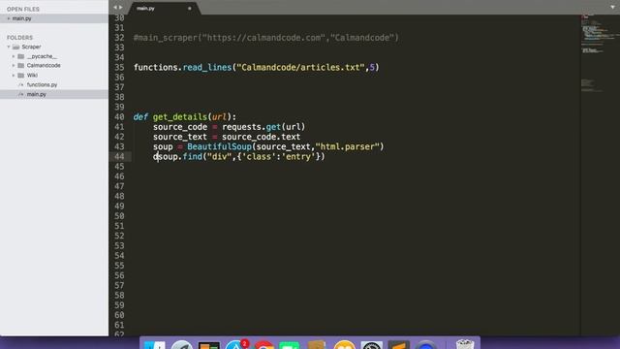
Task: Expand the __pycache__ folder arrow
Action: (x=14, y=56)
